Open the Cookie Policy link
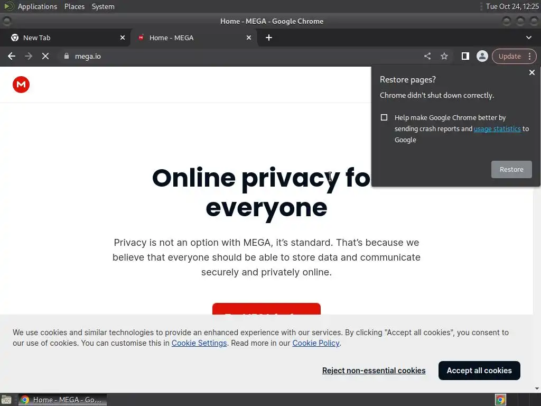The image size is (541, 406). pyautogui.click(x=316, y=343)
